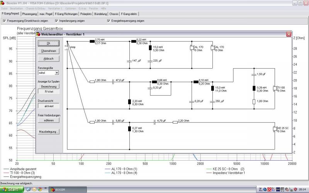309x193 pixels.
Task: Click the Mausbelegung button
Action: click(x=49, y=132)
